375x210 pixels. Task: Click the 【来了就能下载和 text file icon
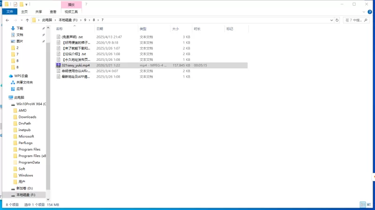[58, 48]
